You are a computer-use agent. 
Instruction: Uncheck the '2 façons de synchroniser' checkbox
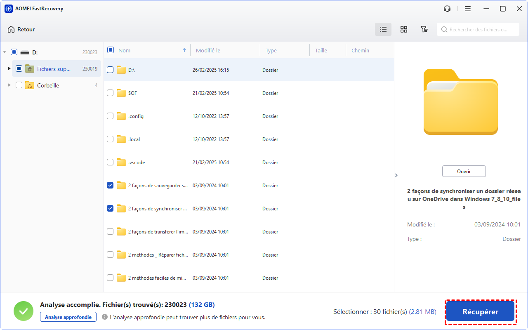pos(110,209)
